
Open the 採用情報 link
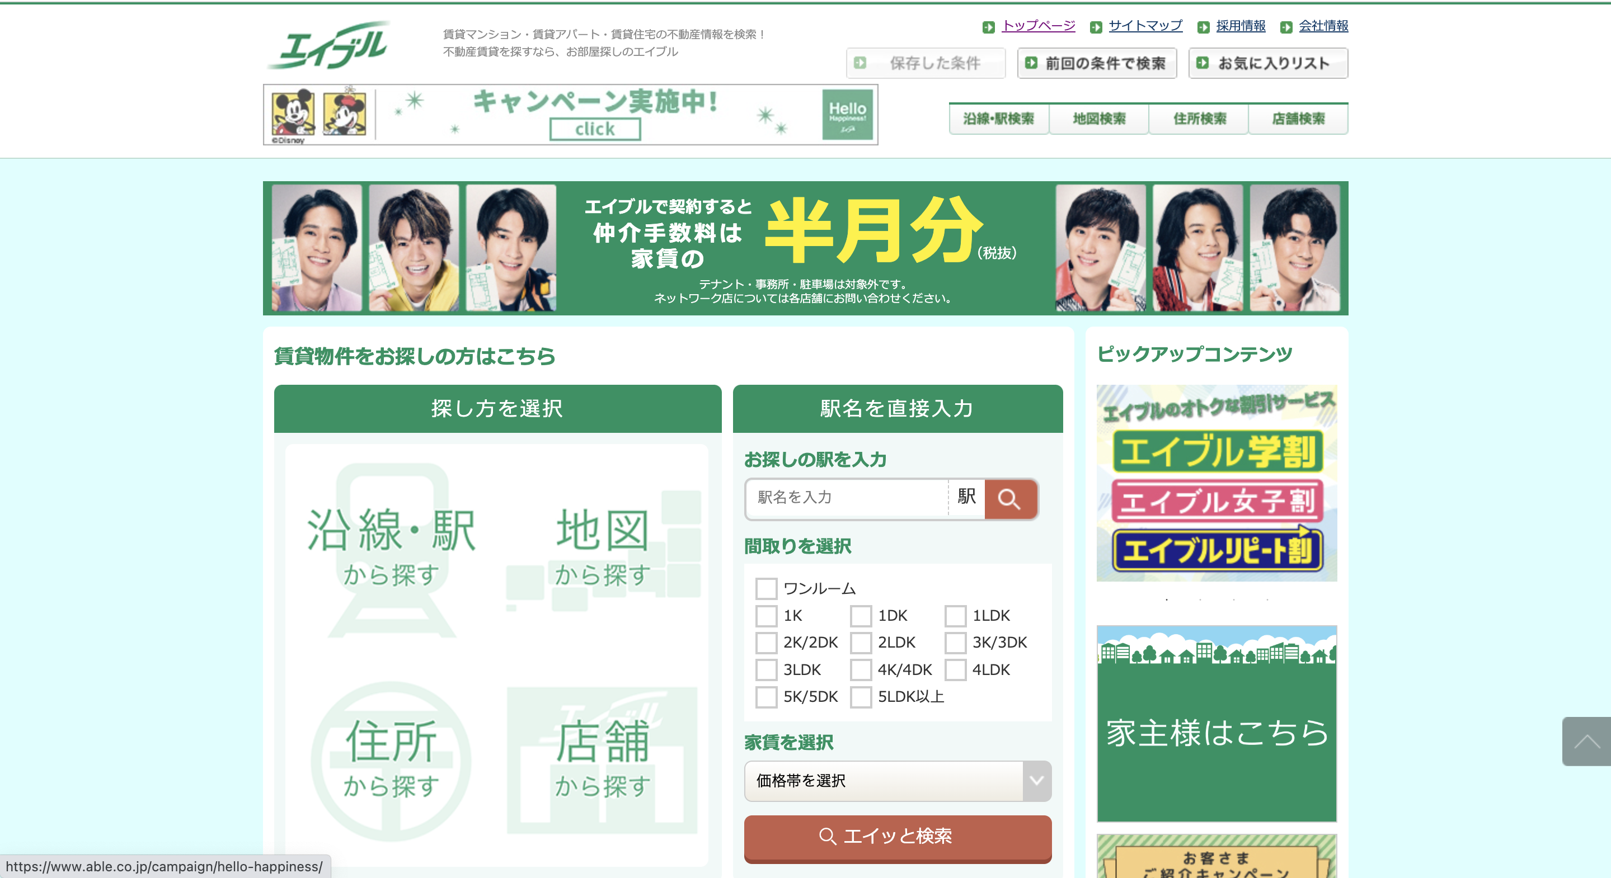(x=1241, y=26)
